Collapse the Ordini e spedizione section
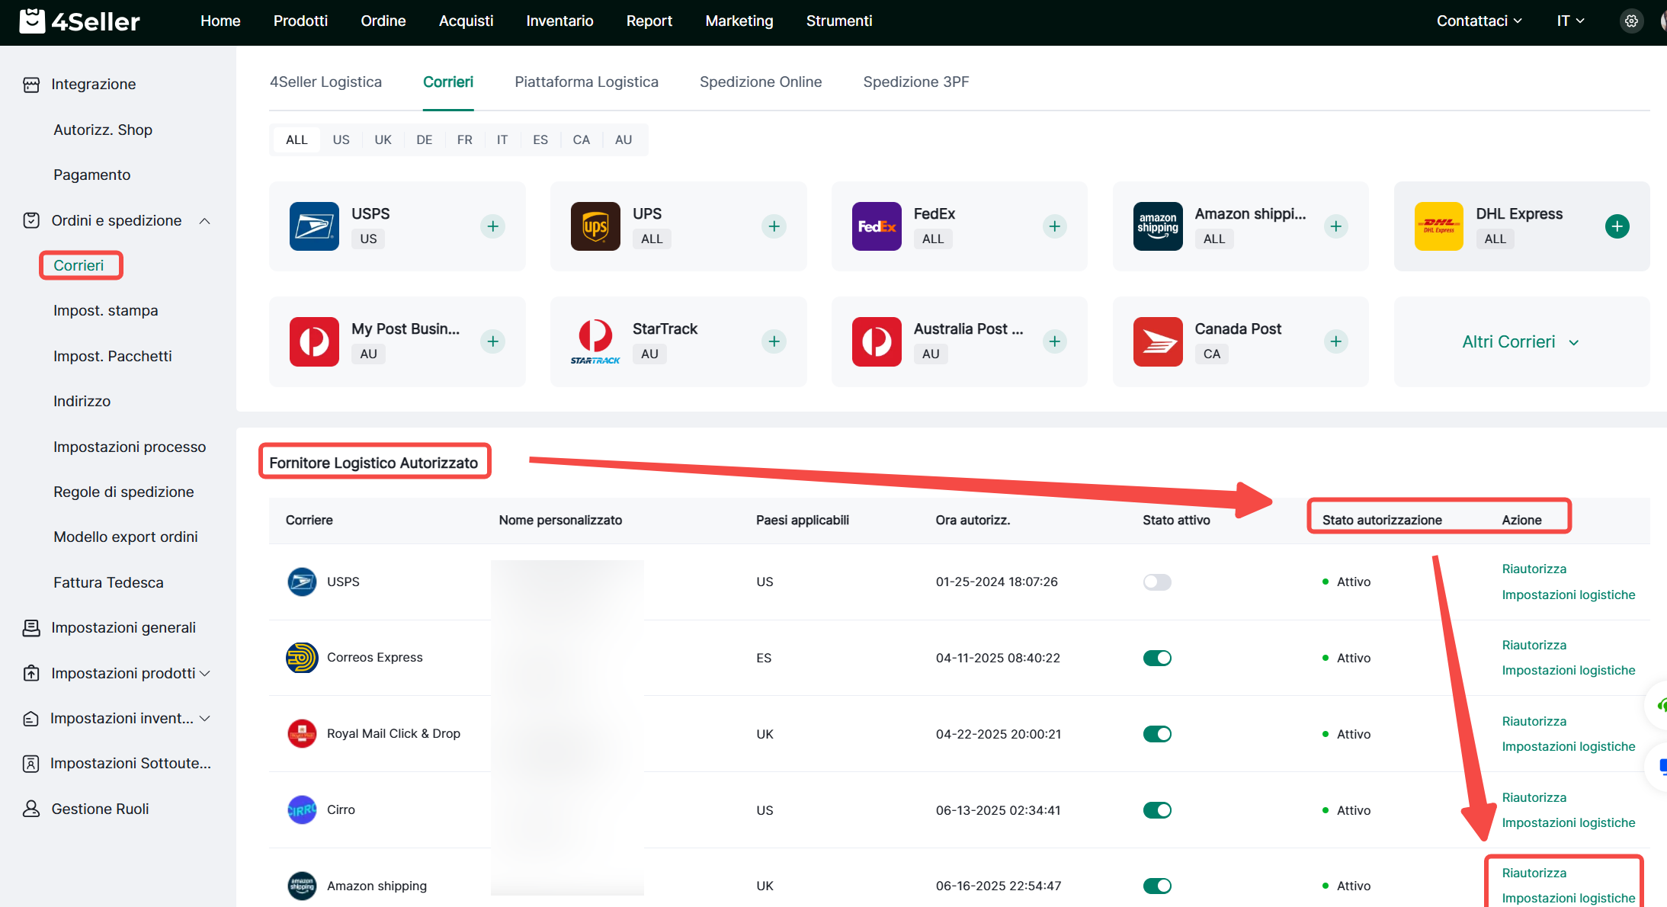The width and height of the screenshot is (1667, 907). [x=204, y=221]
